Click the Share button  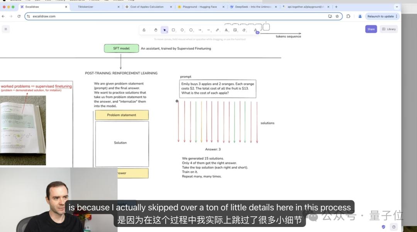pos(371,29)
